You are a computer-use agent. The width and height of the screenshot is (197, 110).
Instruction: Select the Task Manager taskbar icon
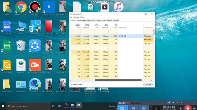pos(79,105)
